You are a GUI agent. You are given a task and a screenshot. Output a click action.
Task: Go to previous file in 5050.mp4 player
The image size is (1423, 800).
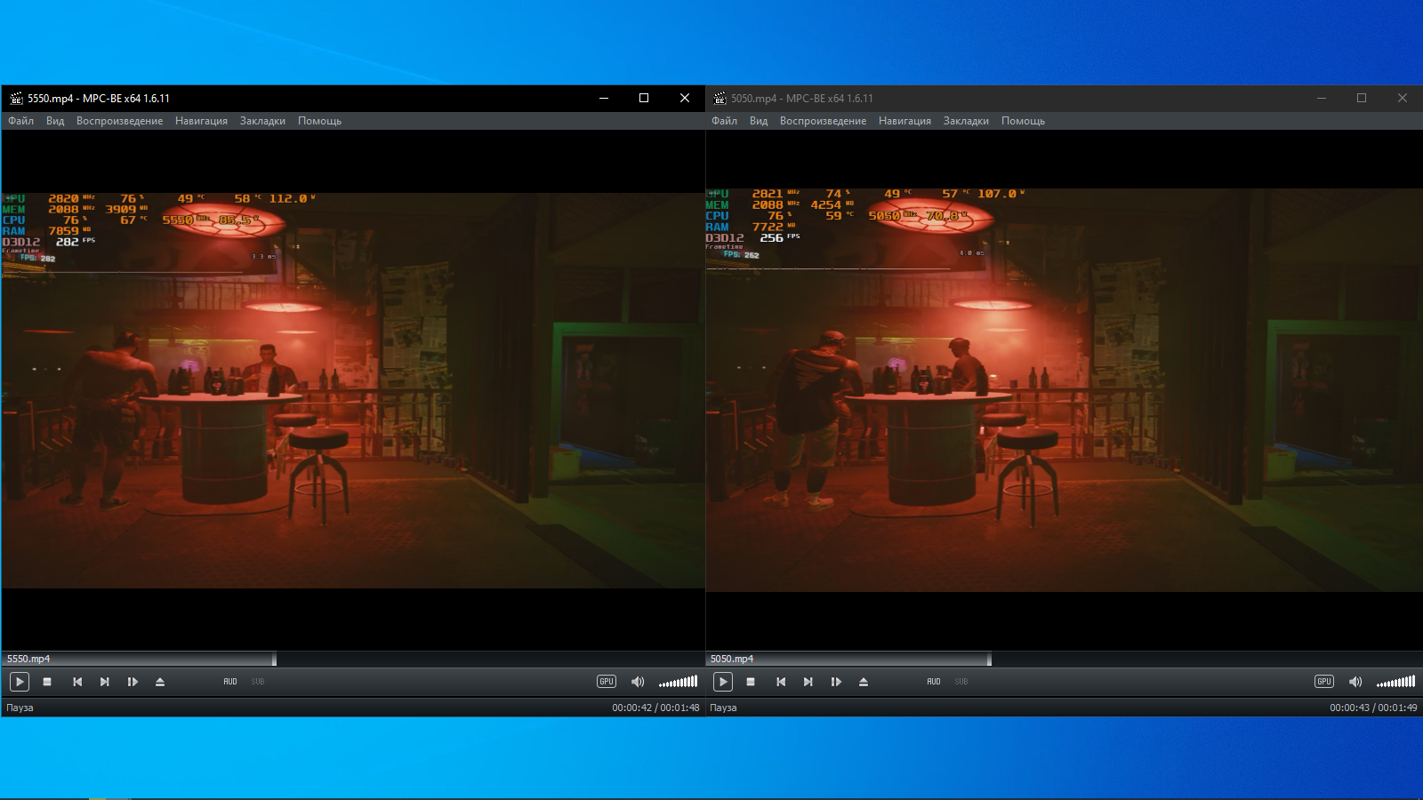(x=781, y=682)
